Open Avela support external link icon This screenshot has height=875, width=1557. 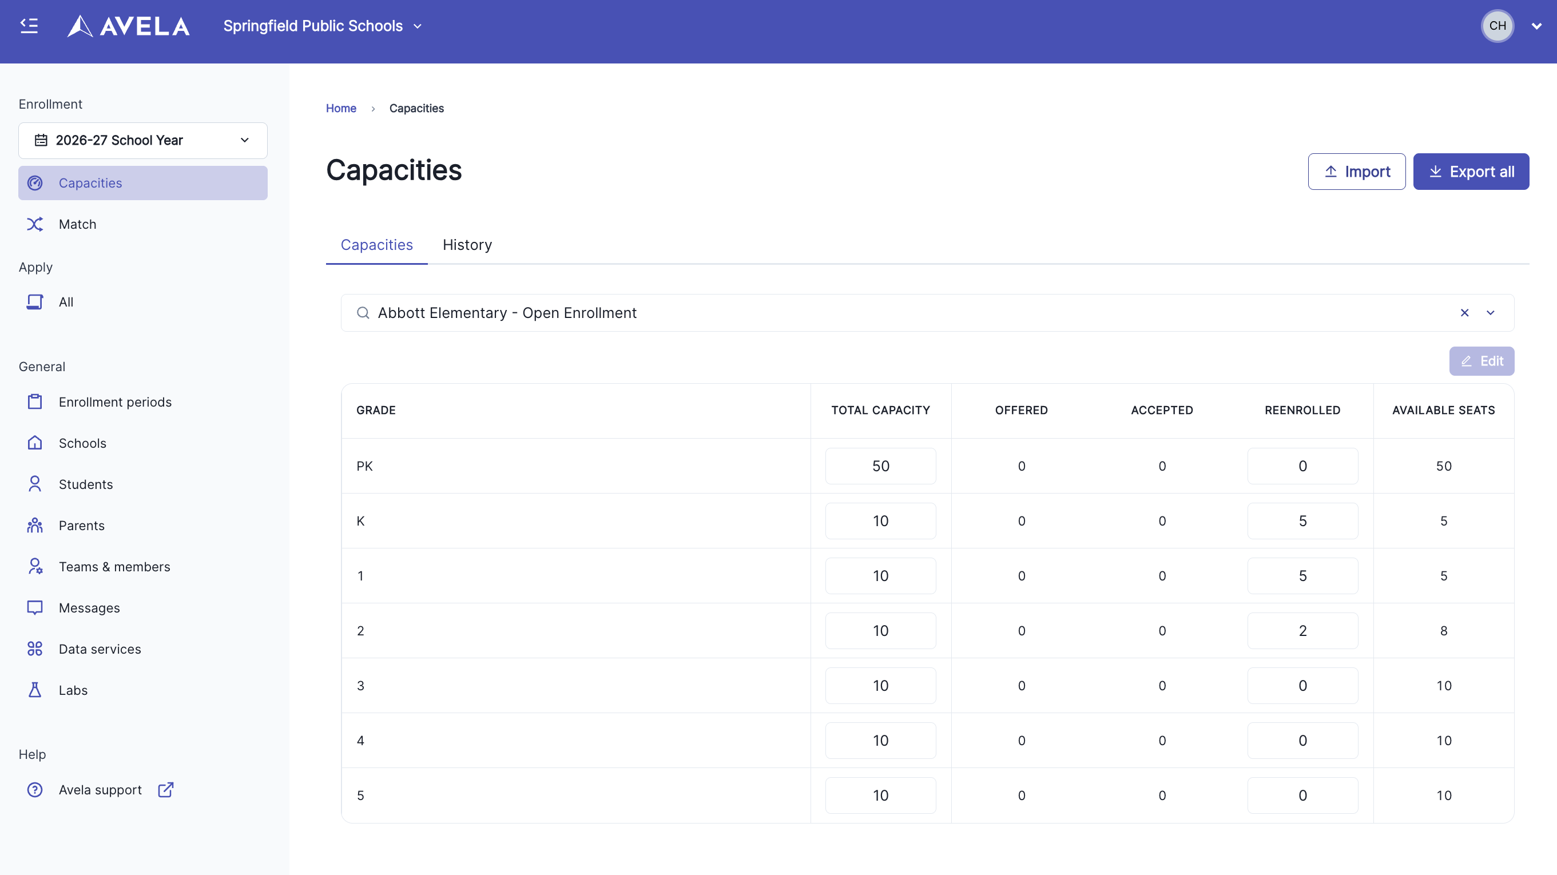pos(166,790)
